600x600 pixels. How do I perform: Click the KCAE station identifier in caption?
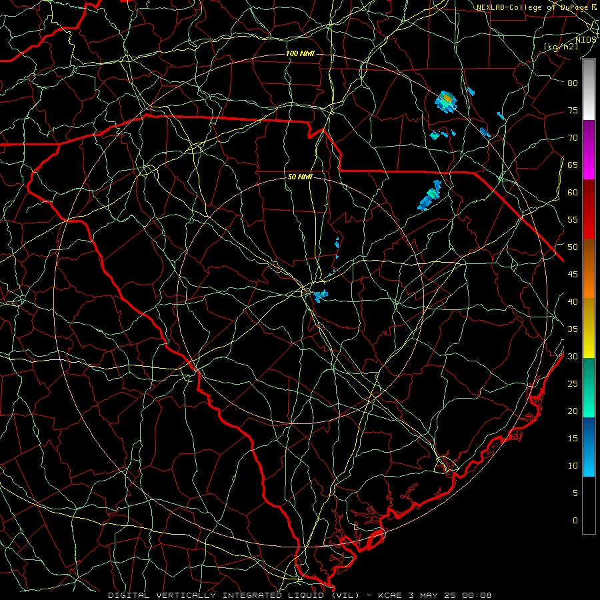[x=390, y=595]
